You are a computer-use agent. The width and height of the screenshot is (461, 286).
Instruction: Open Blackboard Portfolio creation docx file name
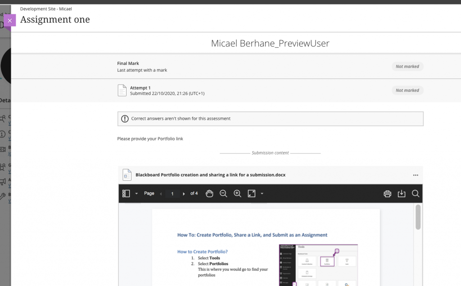point(211,175)
